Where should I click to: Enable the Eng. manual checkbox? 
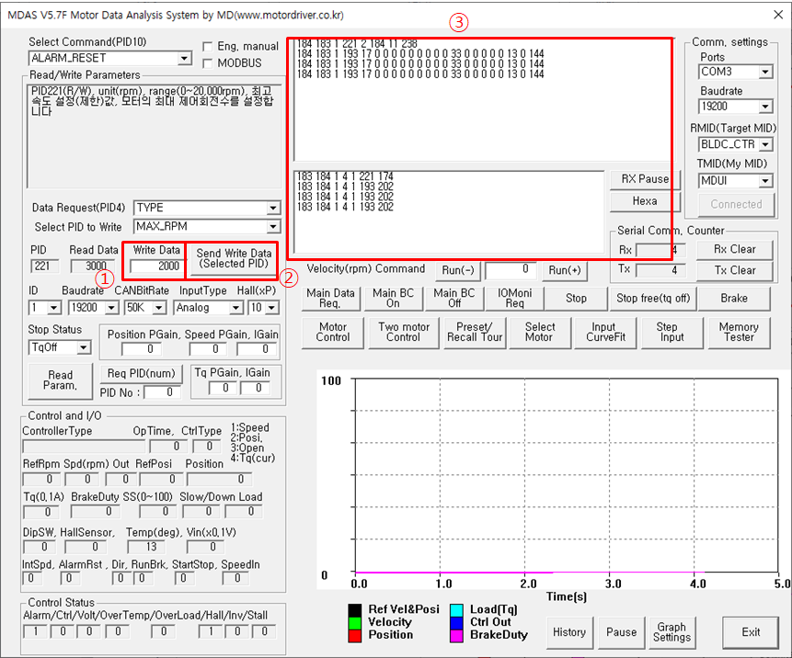tap(207, 47)
